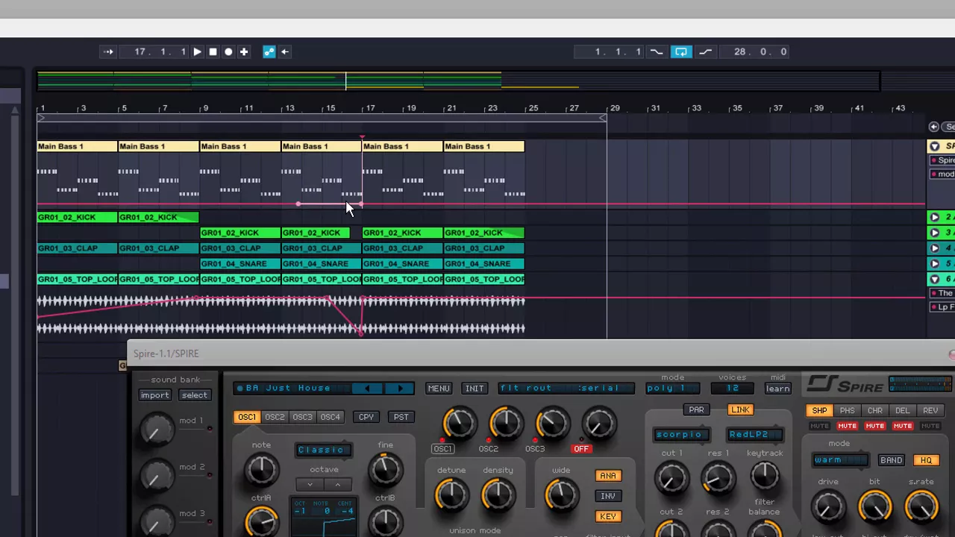955x537 pixels.
Task: Click the import sound bank button
Action: tap(155, 395)
